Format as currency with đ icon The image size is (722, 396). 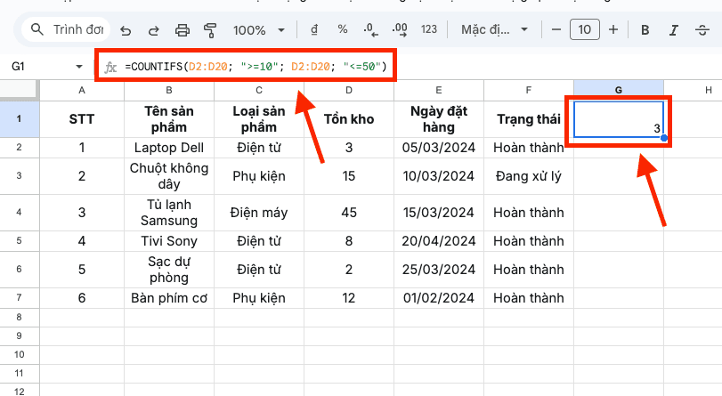(314, 30)
